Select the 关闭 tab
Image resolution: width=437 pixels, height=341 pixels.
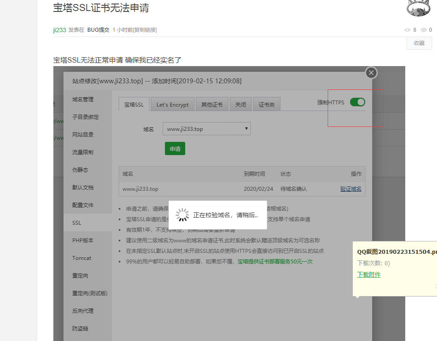tap(241, 104)
